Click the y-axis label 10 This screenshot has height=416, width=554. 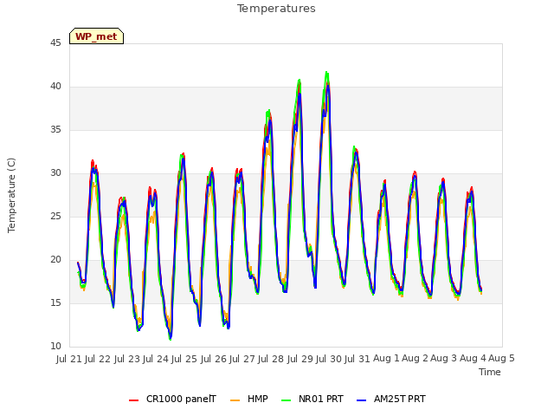55,347
